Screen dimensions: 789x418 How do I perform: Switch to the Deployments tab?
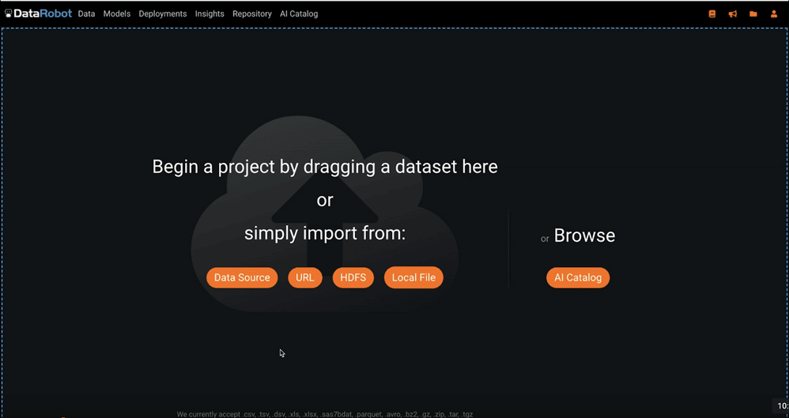click(x=163, y=14)
